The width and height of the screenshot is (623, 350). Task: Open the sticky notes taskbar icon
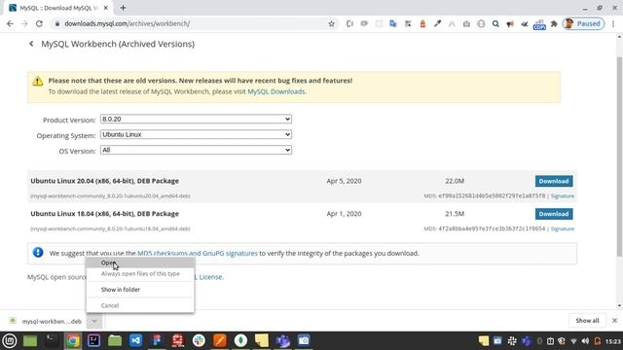point(262,340)
